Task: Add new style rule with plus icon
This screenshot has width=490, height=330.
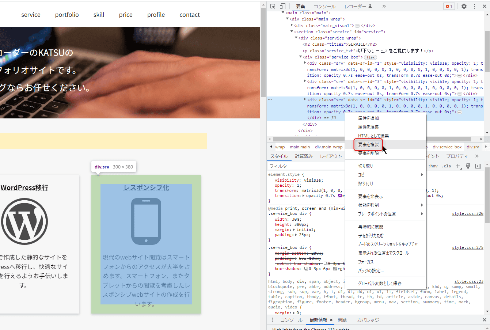Action: (459, 166)
